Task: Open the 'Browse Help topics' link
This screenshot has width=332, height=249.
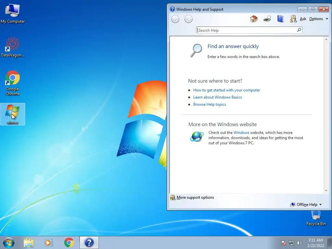Action: tap(209, 104)
